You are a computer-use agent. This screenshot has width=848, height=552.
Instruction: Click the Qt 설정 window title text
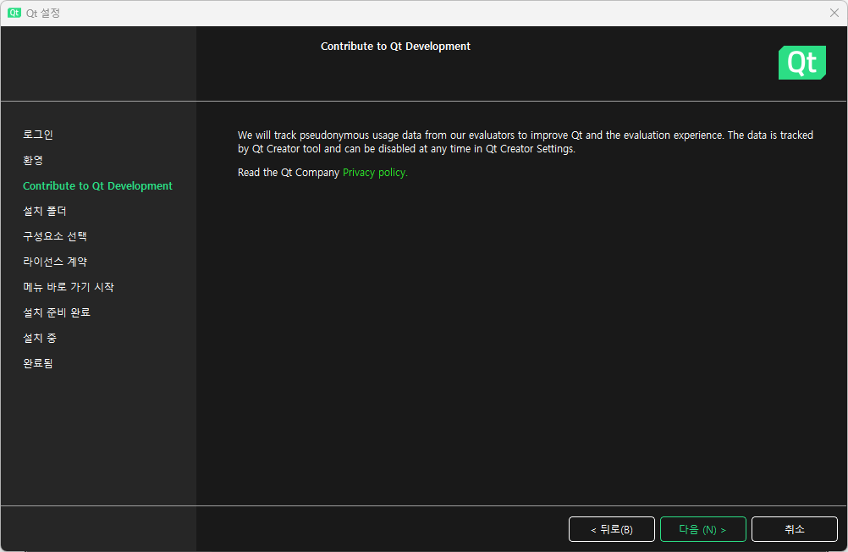(x=42, y=13)
